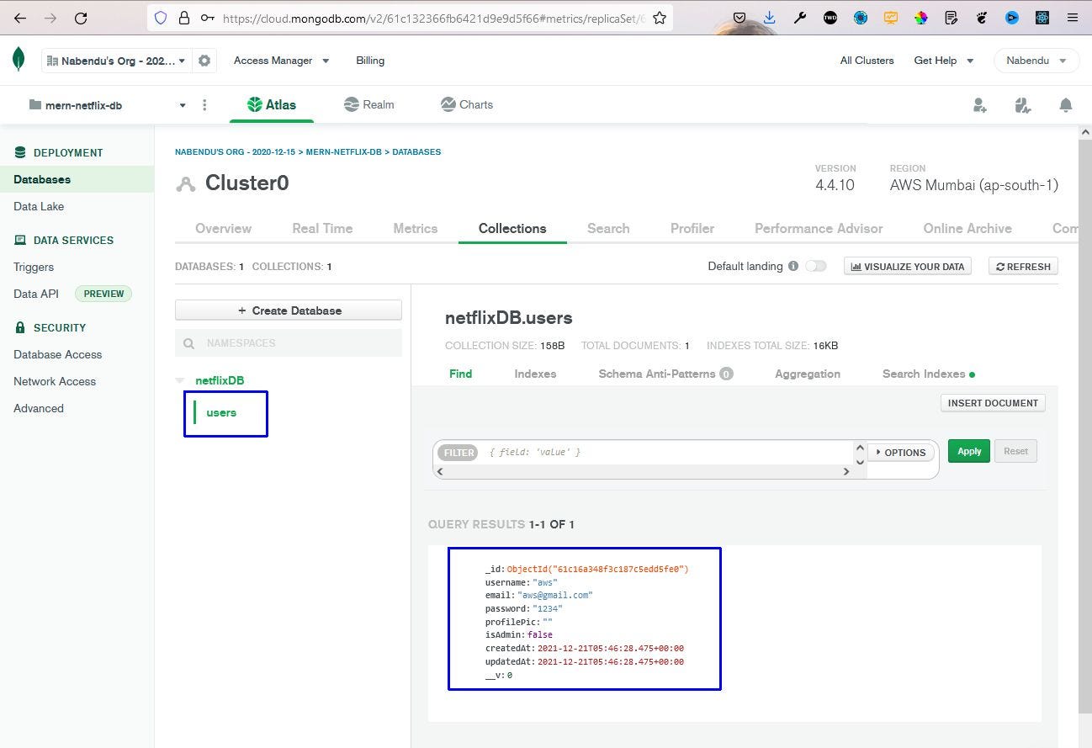
Task: Click the filter Reset button
Action: pyautogui.click(x=1015, y=451)
